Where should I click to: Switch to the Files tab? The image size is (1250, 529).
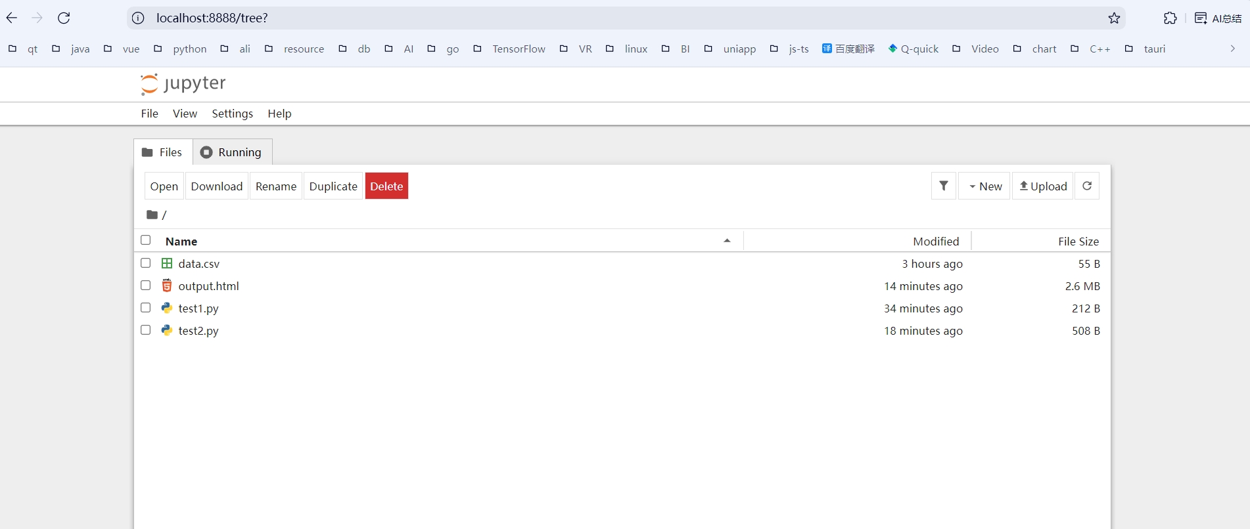(x=163, y=152)
